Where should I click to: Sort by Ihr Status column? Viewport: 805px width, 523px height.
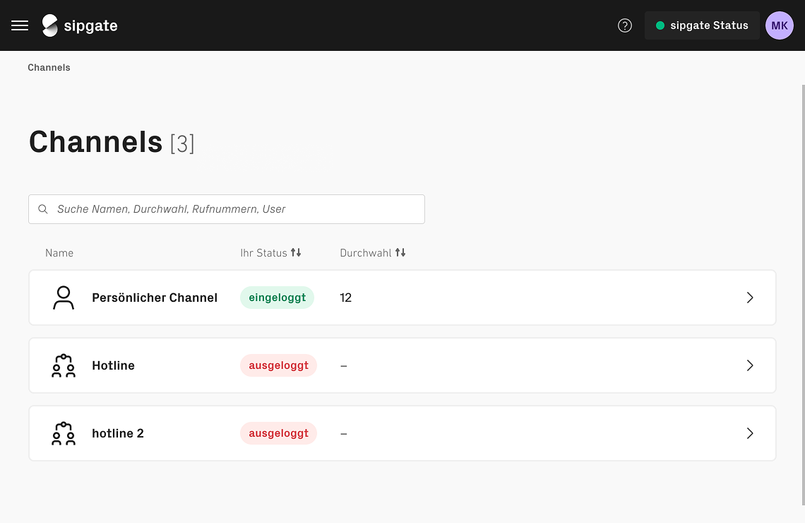296,253
